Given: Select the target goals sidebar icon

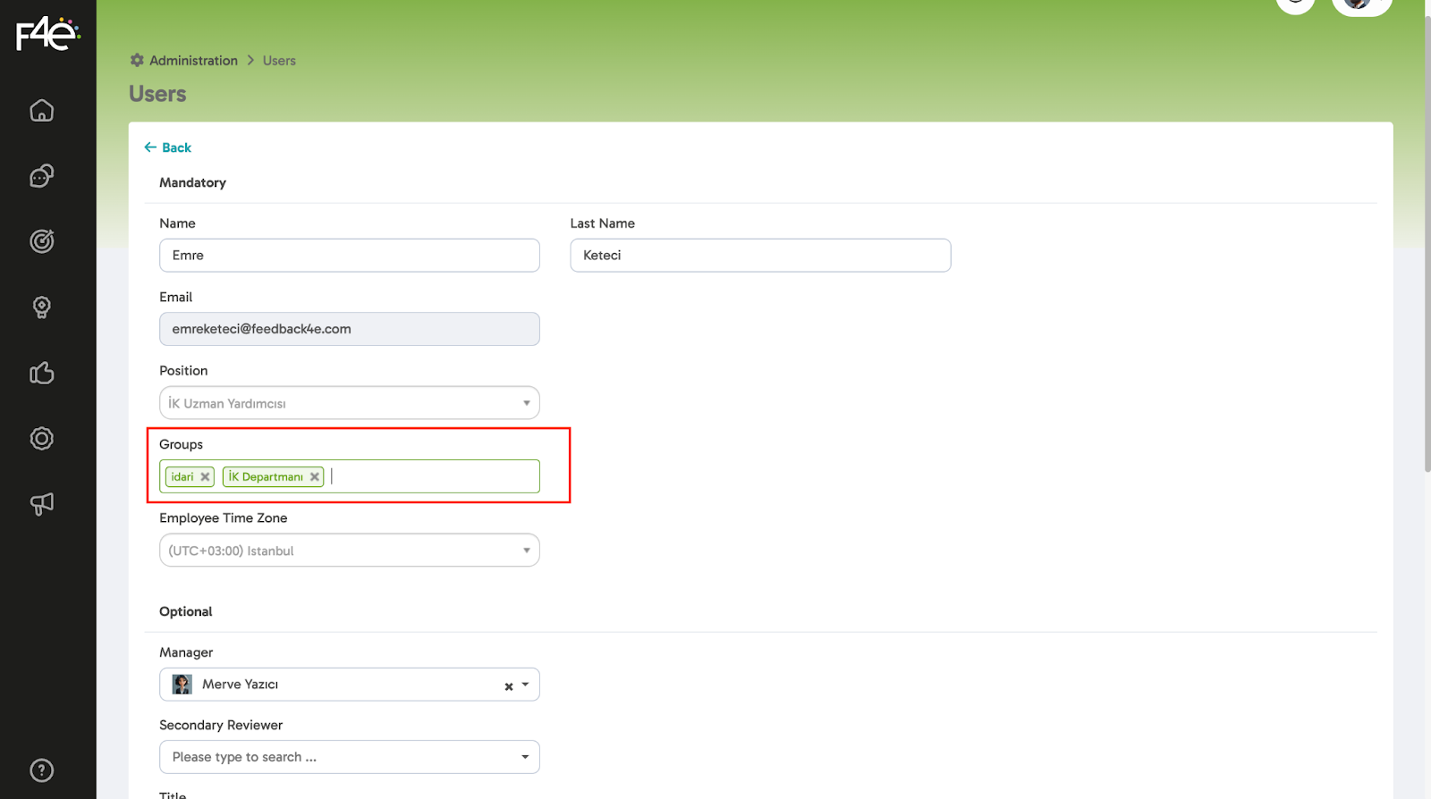Looking at the screenshot, I should click(42, 241).
